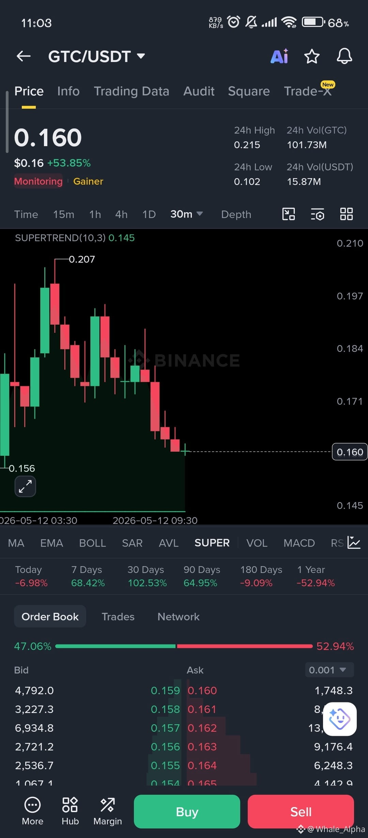
Task: Expand the 30m interval dropdown
Action: [x=186, y=214]
